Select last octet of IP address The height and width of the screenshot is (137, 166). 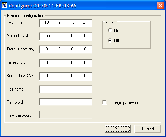85,22
